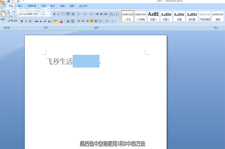Toggle bold formatting in font group
The image size is (225, 149).
point(22,21)
